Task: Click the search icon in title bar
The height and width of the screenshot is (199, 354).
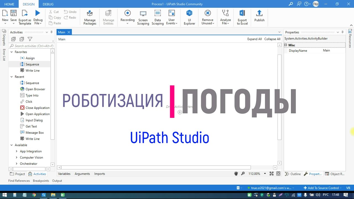Action: tap(291, 4)
